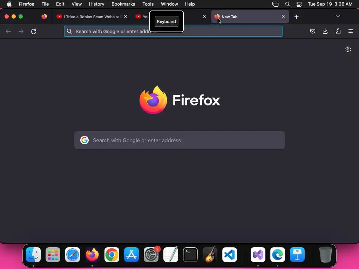Screen dimensions: 359x269
Task: Open App Store from the Dock
Action: [x=131, y=255]
